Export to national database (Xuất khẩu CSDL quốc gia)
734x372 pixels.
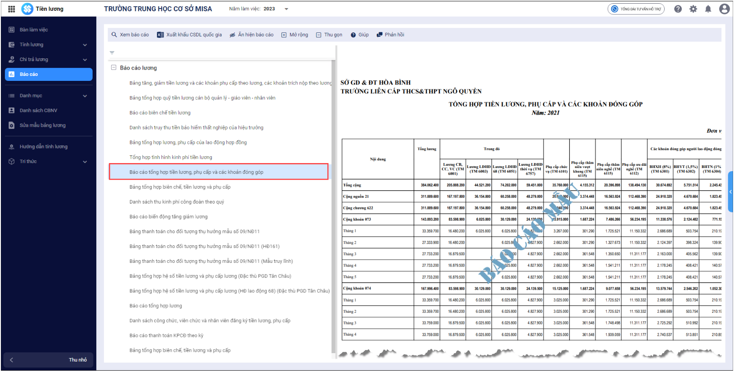point(189,35)
